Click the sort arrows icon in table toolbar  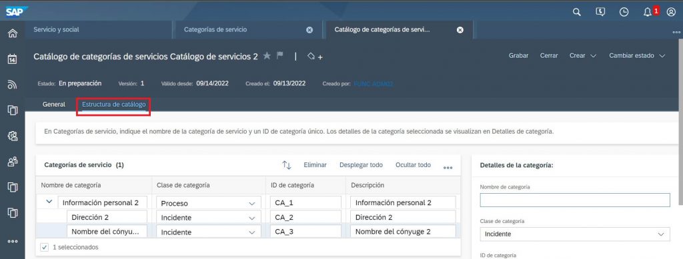coord(287,165)
